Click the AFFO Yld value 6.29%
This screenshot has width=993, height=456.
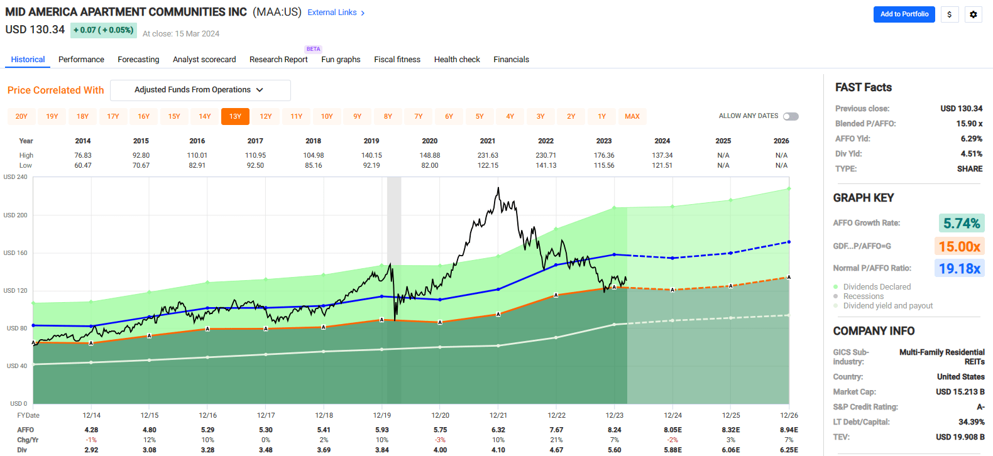[x=972, y=139]
